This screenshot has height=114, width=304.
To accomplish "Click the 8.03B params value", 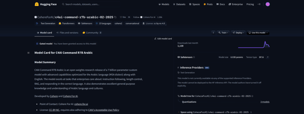I will [x=237, y=57].
